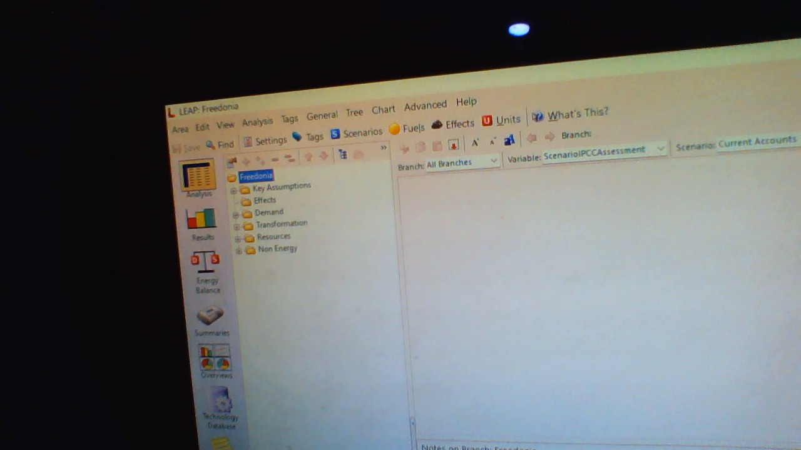This screenshot has height=450, width=801.
Task: Click the move branch down arrow
Action: (324, 156)
